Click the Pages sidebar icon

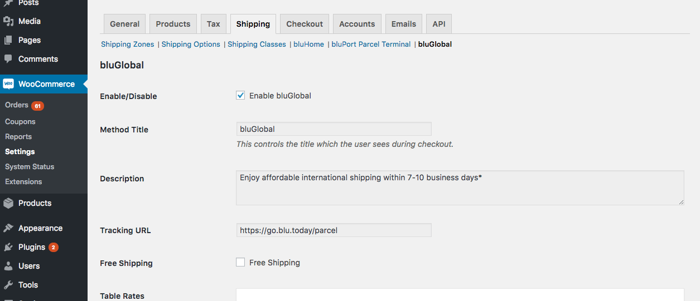(x=8, y=40)
